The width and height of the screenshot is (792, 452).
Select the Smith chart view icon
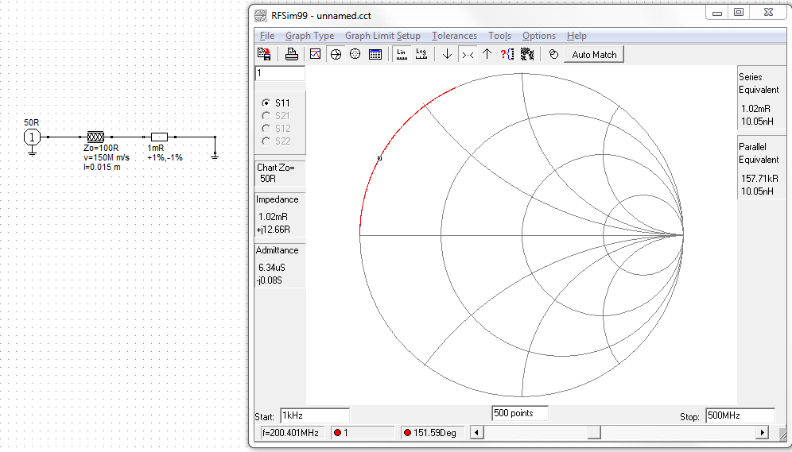click(336, 54)
